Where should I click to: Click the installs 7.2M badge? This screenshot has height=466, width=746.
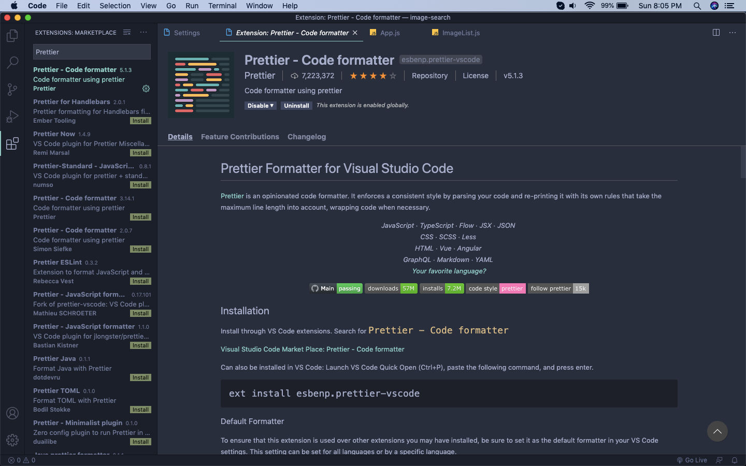441,288
